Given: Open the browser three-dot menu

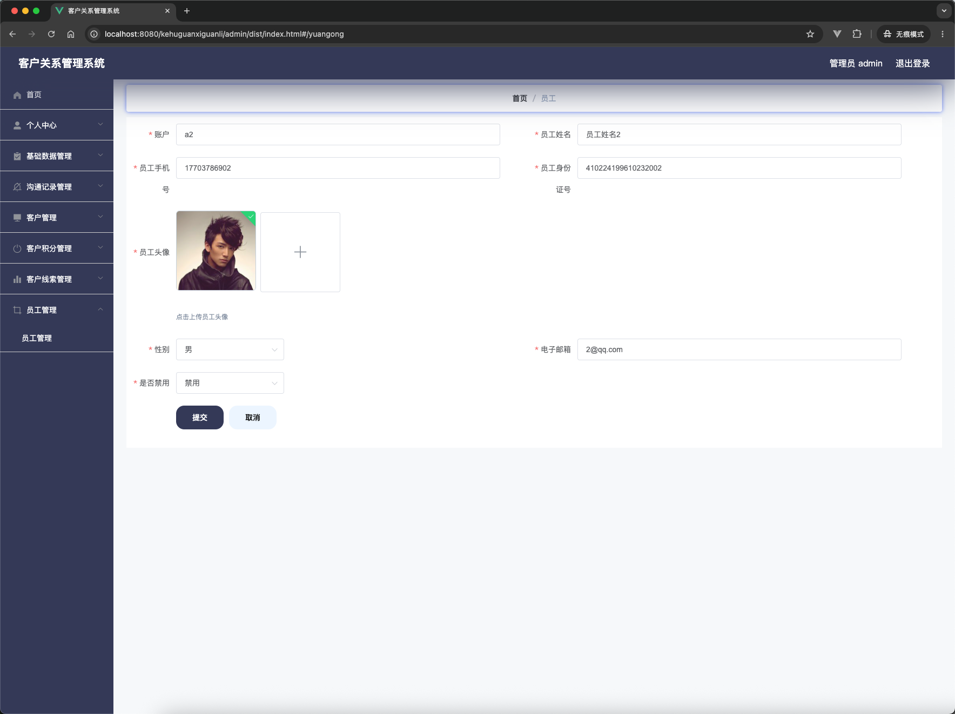Looking at the screenshot, I should [x=943, y=34].
